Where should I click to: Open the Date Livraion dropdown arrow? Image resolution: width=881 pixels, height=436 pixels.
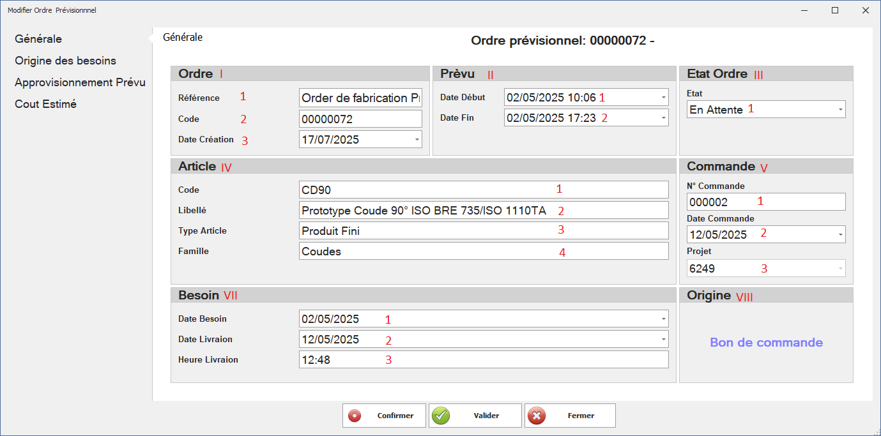point(664,339)
